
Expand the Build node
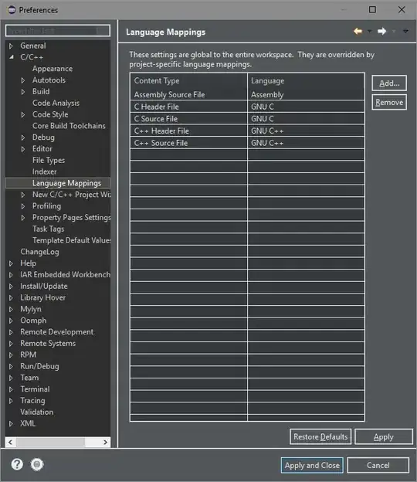(23, 92)
